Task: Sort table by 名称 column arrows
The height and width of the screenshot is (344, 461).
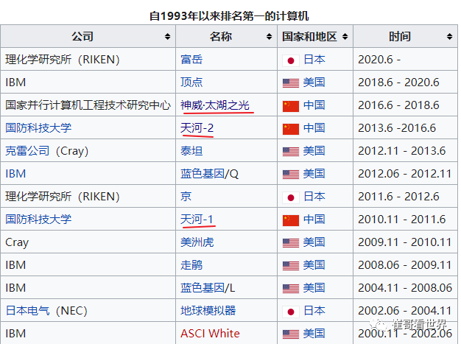Action: 269,36
